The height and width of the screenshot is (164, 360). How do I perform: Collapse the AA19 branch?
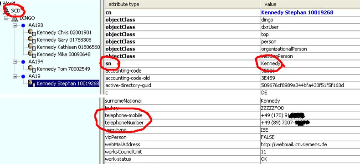[x=15, y=76]
